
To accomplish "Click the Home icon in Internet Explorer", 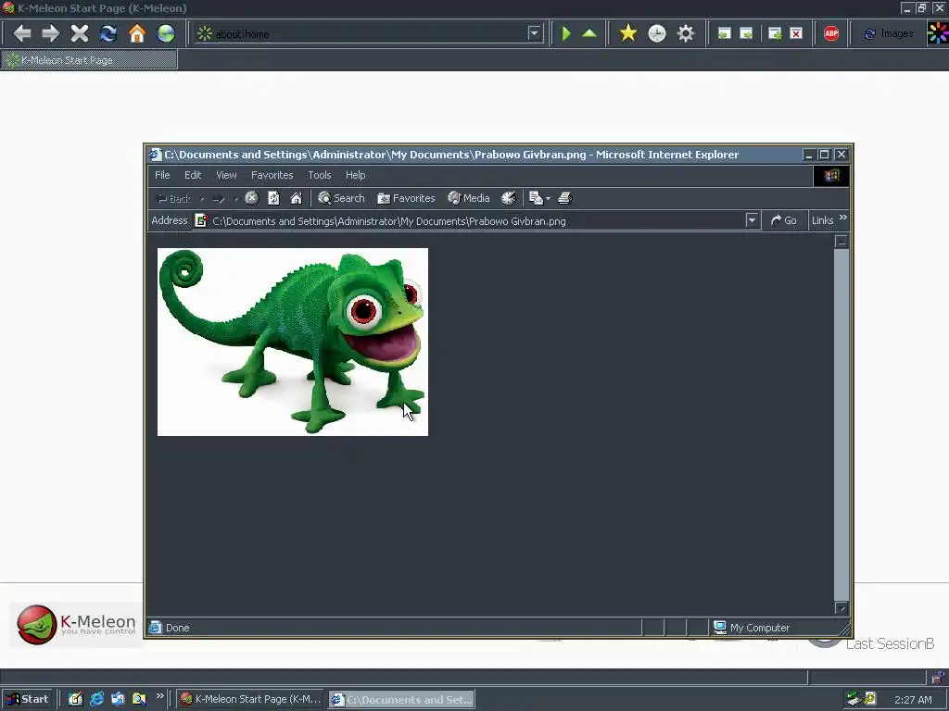I will pyautogui.click(x=296, y=198).
